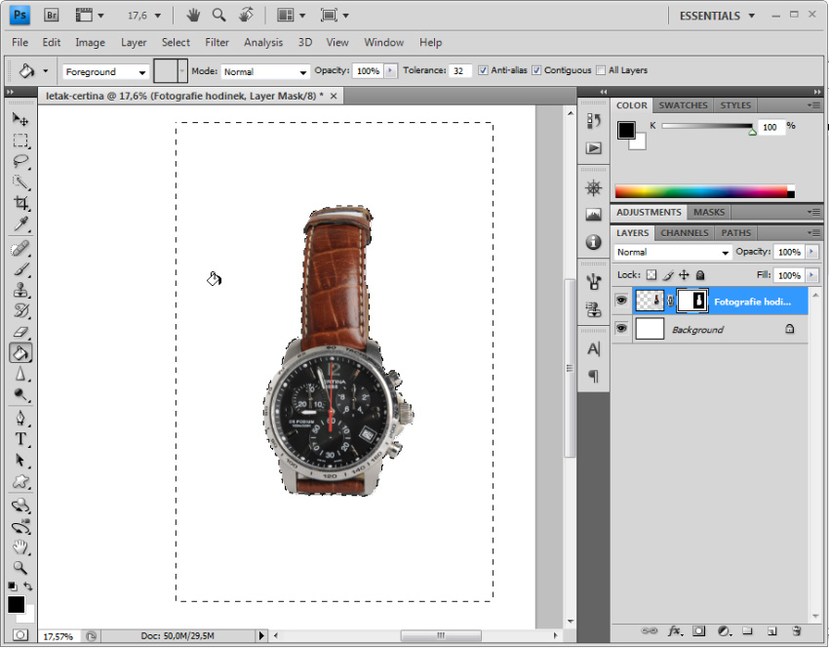This screenshot has width=829, height=648.
Task: Open the Foreground fill source dropdown
Action: pyautogui.click(x=105, y=72)
